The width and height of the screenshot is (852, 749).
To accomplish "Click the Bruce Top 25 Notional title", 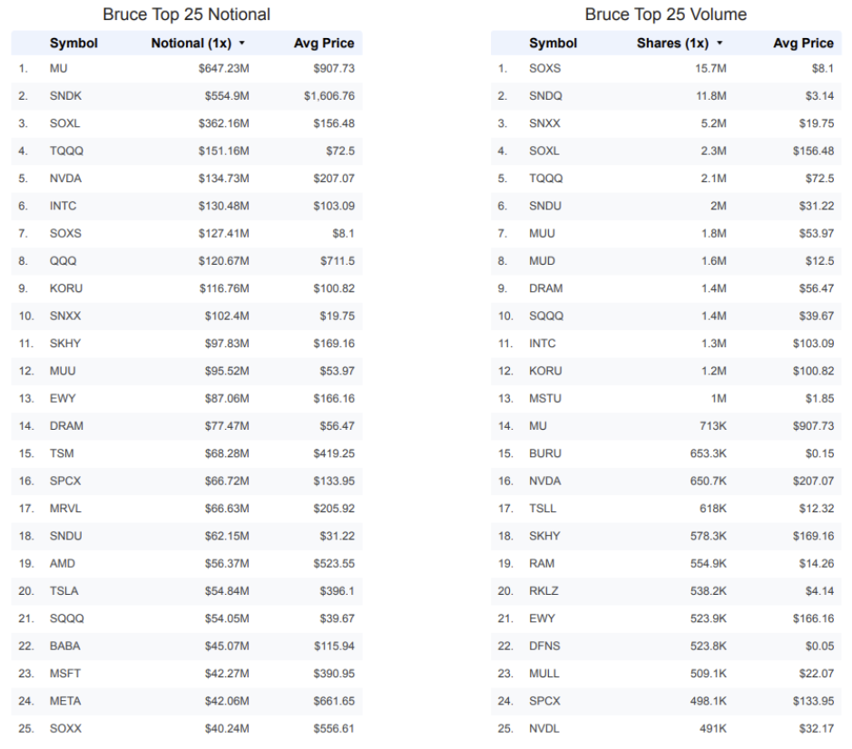I will pos(186,15).
